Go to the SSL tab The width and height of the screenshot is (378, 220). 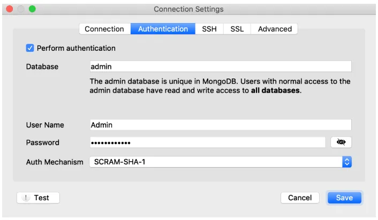[x=237, y=29]
